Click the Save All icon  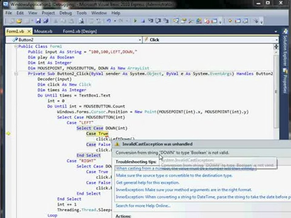[46, 21]
